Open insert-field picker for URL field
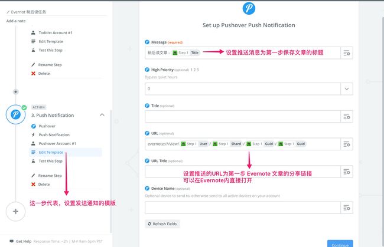Screen dimensions: 384x247 (x=347, y=144)
